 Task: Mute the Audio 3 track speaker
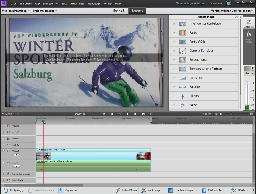tap(8, 132)
